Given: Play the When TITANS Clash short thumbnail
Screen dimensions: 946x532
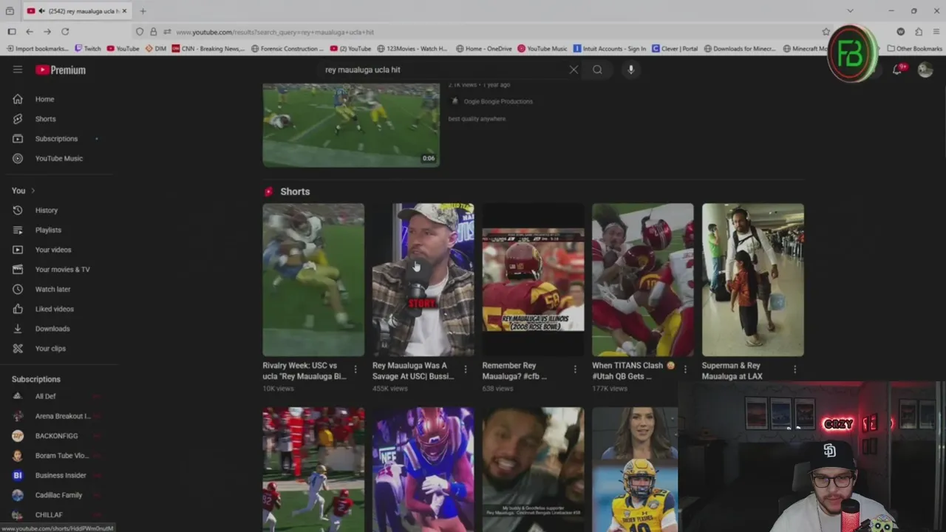Looking at the screenshot, I should click(x=643, y=280).
